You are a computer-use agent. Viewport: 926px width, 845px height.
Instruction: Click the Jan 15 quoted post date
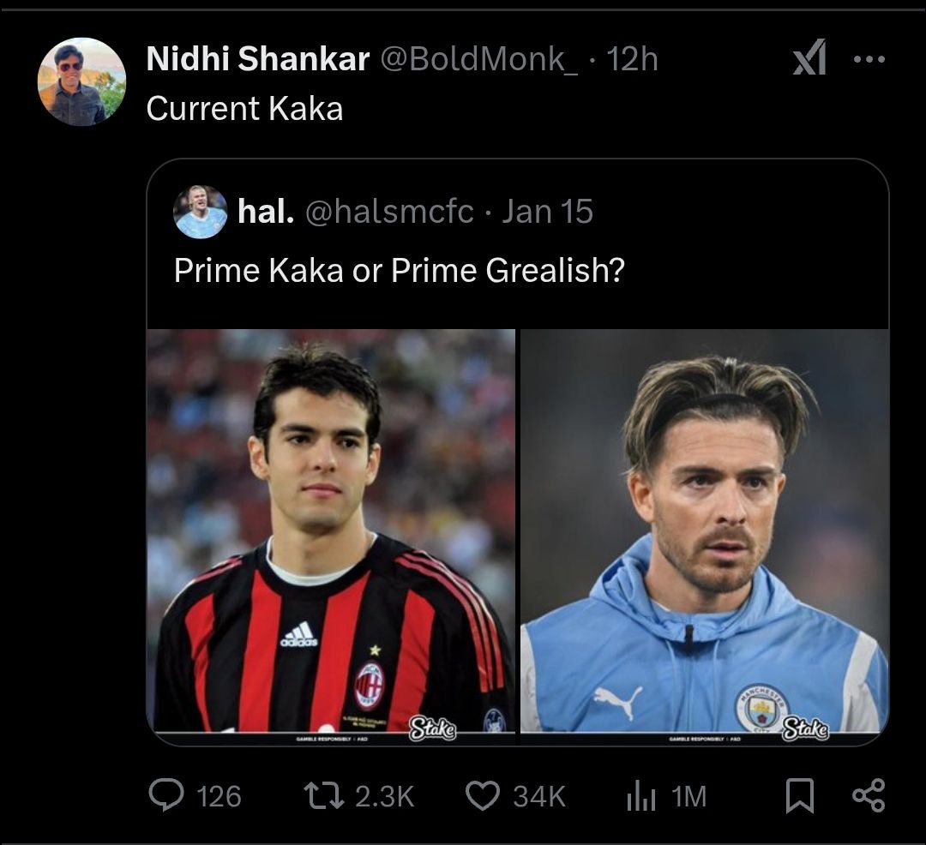[x=547, y=212]
